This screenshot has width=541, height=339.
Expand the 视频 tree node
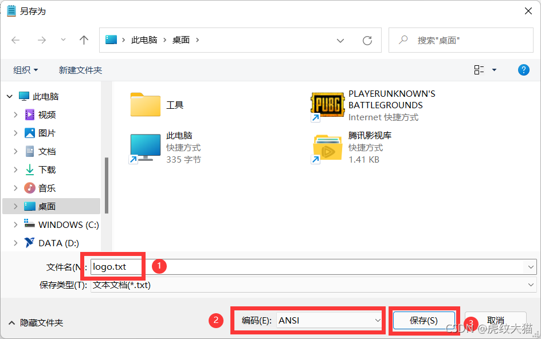pos(15,115)
